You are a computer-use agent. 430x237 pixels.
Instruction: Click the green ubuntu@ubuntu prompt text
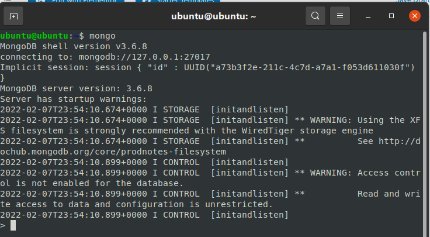(34, 36)
